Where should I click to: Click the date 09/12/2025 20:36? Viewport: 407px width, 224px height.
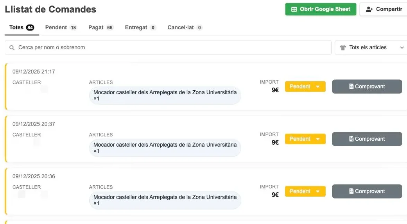(34, 176)
